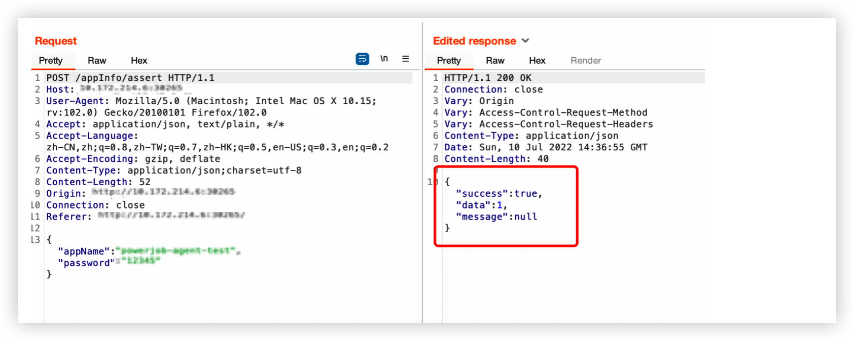Click the "success":true line in response body
The height and width of the screenshot is (341, 854).
(x=499, y=194)
